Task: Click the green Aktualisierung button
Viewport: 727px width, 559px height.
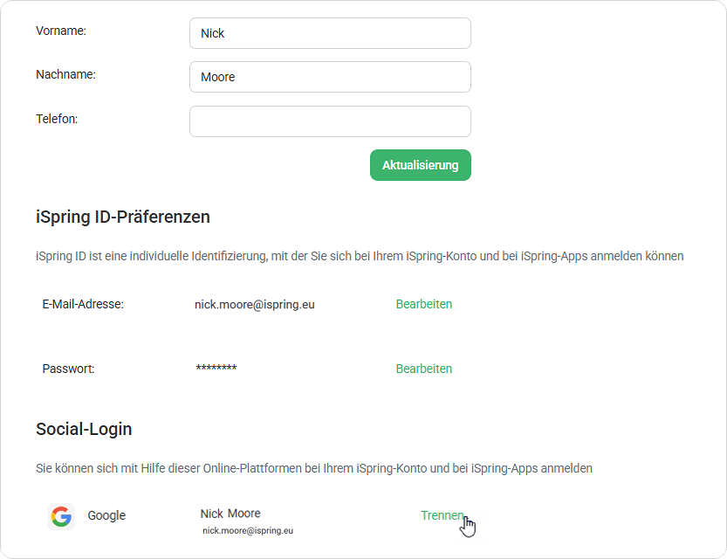Action: click(x=421, y=165)
